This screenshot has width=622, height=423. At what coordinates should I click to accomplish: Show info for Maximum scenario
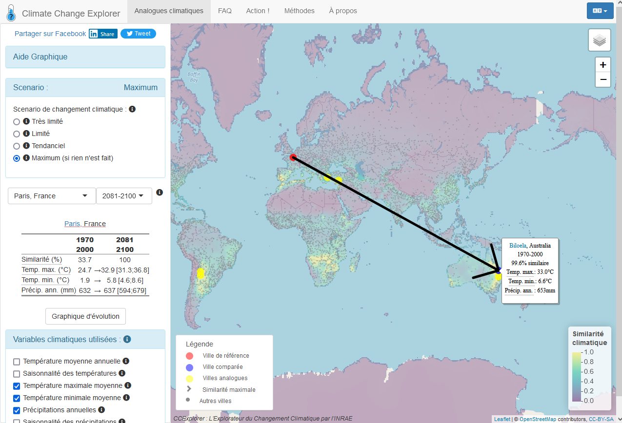26,158
